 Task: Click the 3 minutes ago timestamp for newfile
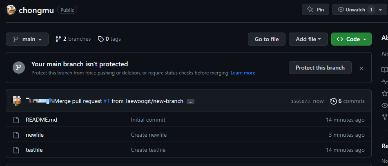coord(347,135)
